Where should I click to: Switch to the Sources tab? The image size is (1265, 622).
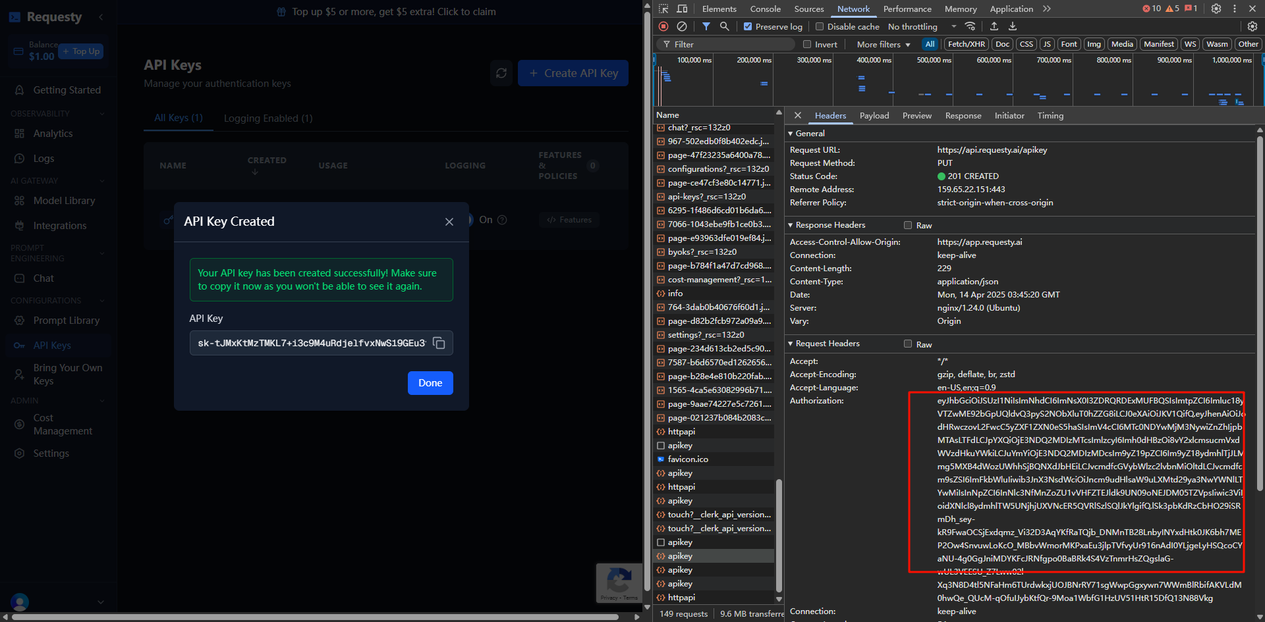pyautogui.click(x=809, y=9)
